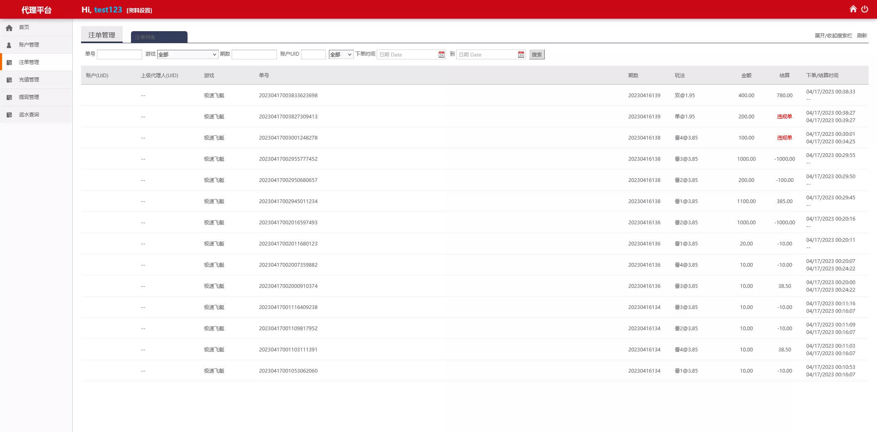Open the end date calendar picker icon
Screen dimensions: 877x432
521,54
